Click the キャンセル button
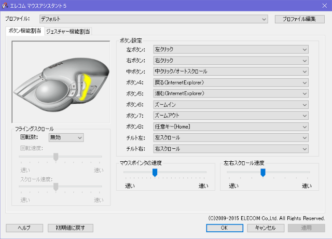 [x=266, y=228]
